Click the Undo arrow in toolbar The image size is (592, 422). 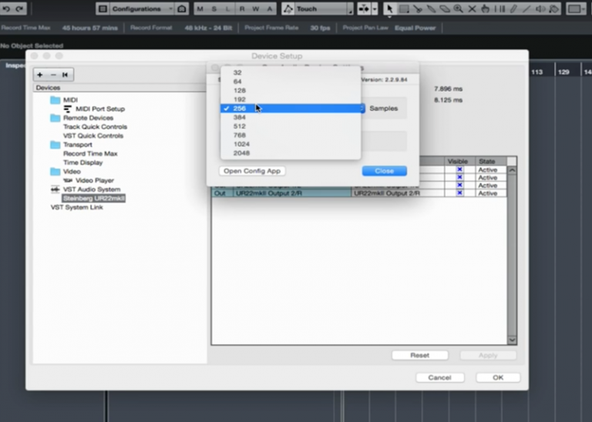[x=7, y=9]
